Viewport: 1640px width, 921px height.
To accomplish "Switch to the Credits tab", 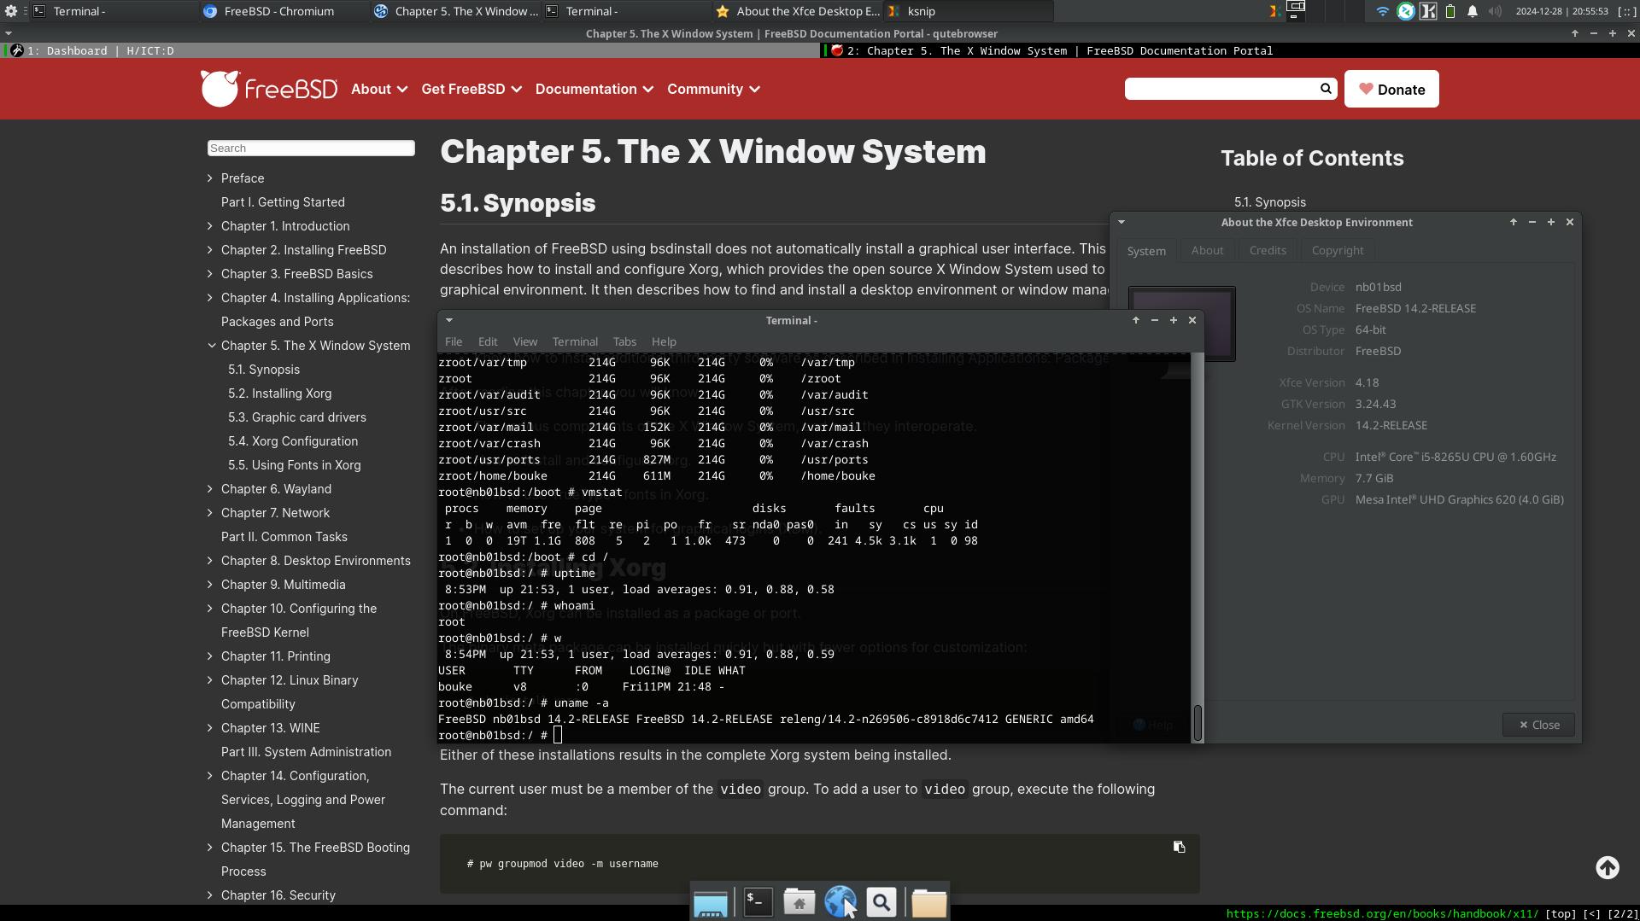I will [x=1268, y=250].
